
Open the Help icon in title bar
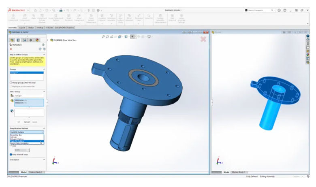point(285,10)
